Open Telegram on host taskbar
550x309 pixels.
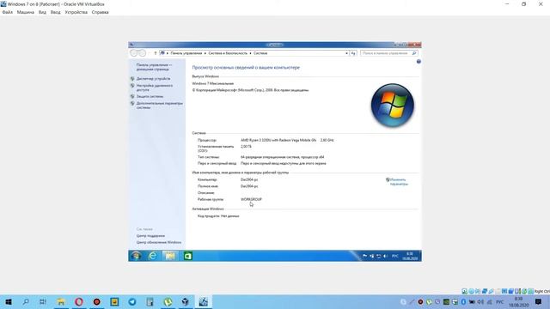point(132,301)
